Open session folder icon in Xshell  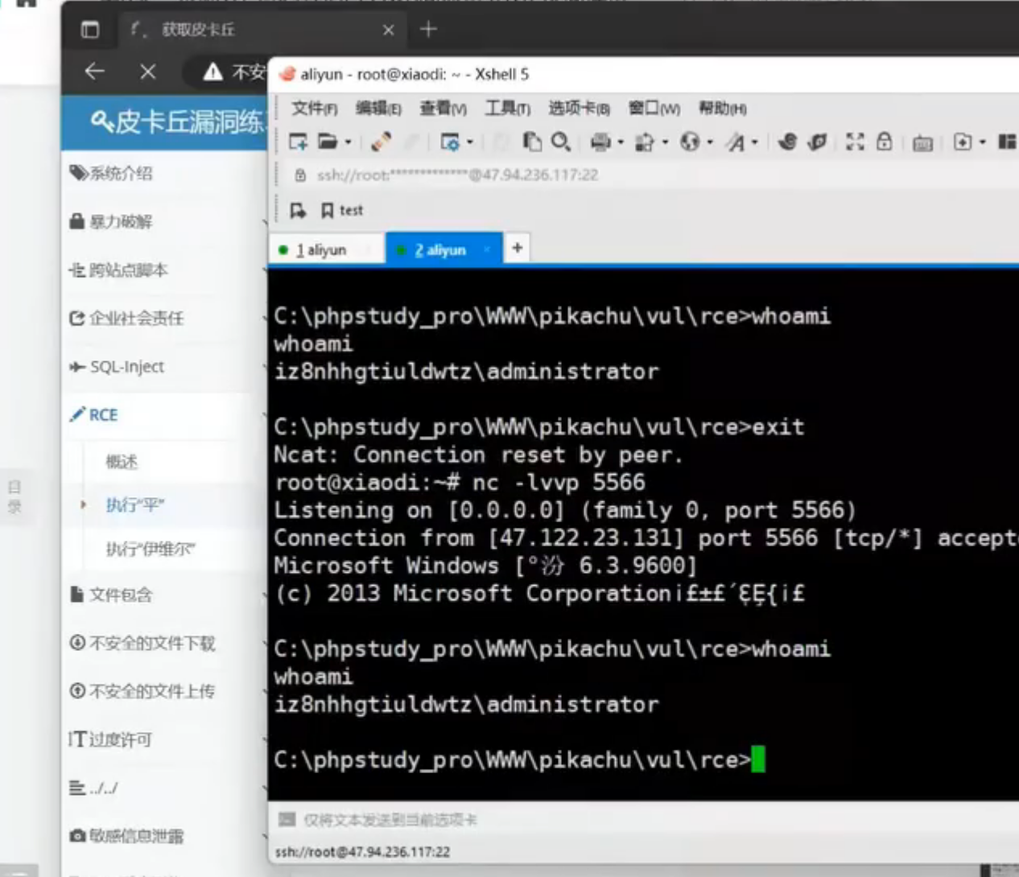pyautogui.click(x=327, y=142)
